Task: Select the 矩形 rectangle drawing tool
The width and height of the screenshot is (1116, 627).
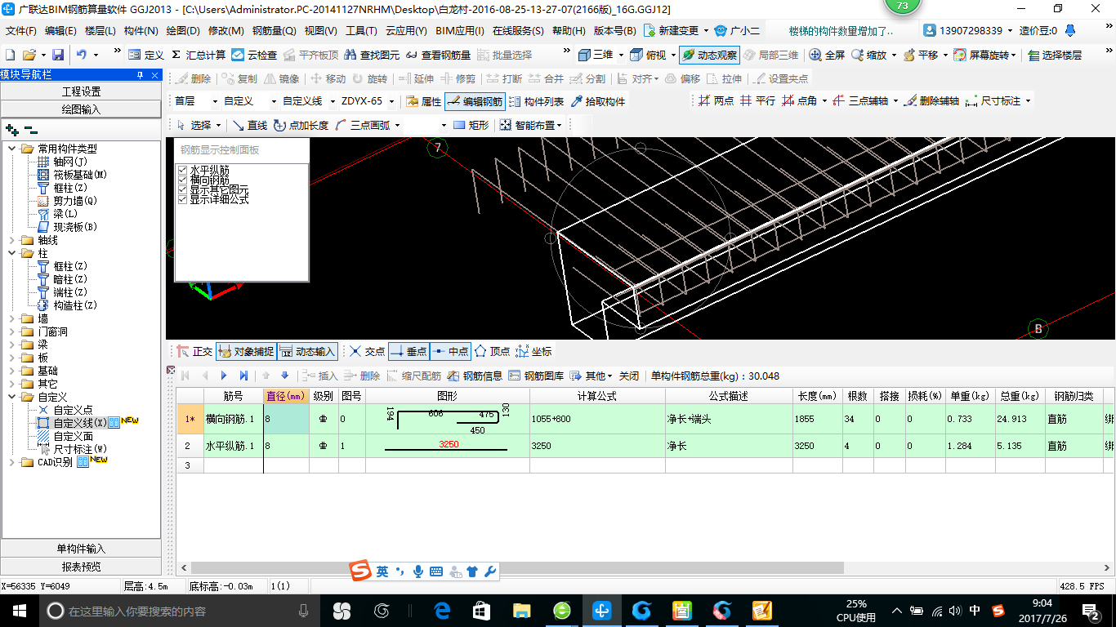Action: pyautogui.click(x=471, y=125)
